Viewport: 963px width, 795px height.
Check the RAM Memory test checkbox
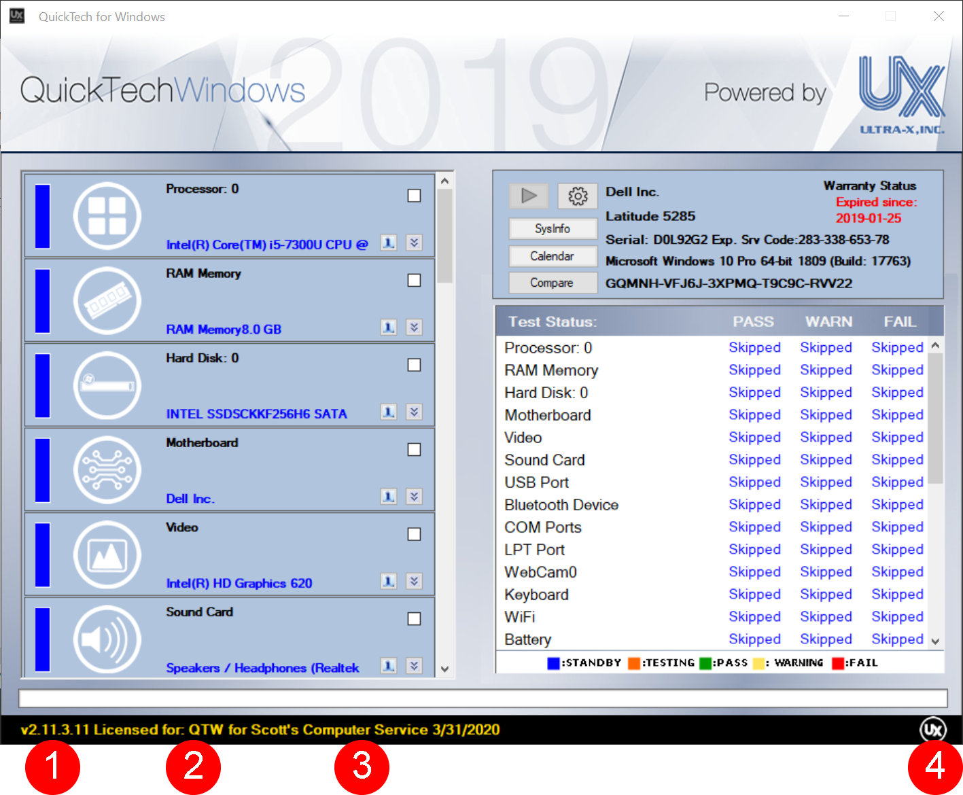pyautogui.click(x=414, y=281)
